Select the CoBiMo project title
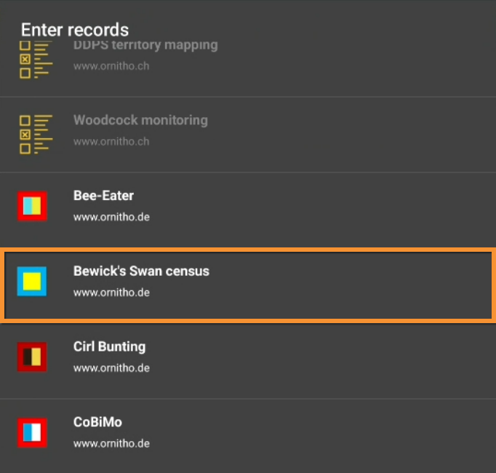The height and width of the screenshot is (473, 496). click(97, 422)
